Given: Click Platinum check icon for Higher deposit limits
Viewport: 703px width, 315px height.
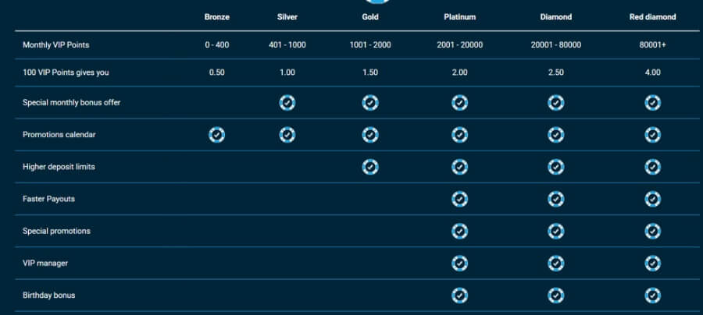Looking at the screenshot, I should (x=459, y=167).
